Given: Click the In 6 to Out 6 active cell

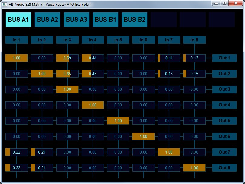Looking at the screenshot, I should [144, 136].
